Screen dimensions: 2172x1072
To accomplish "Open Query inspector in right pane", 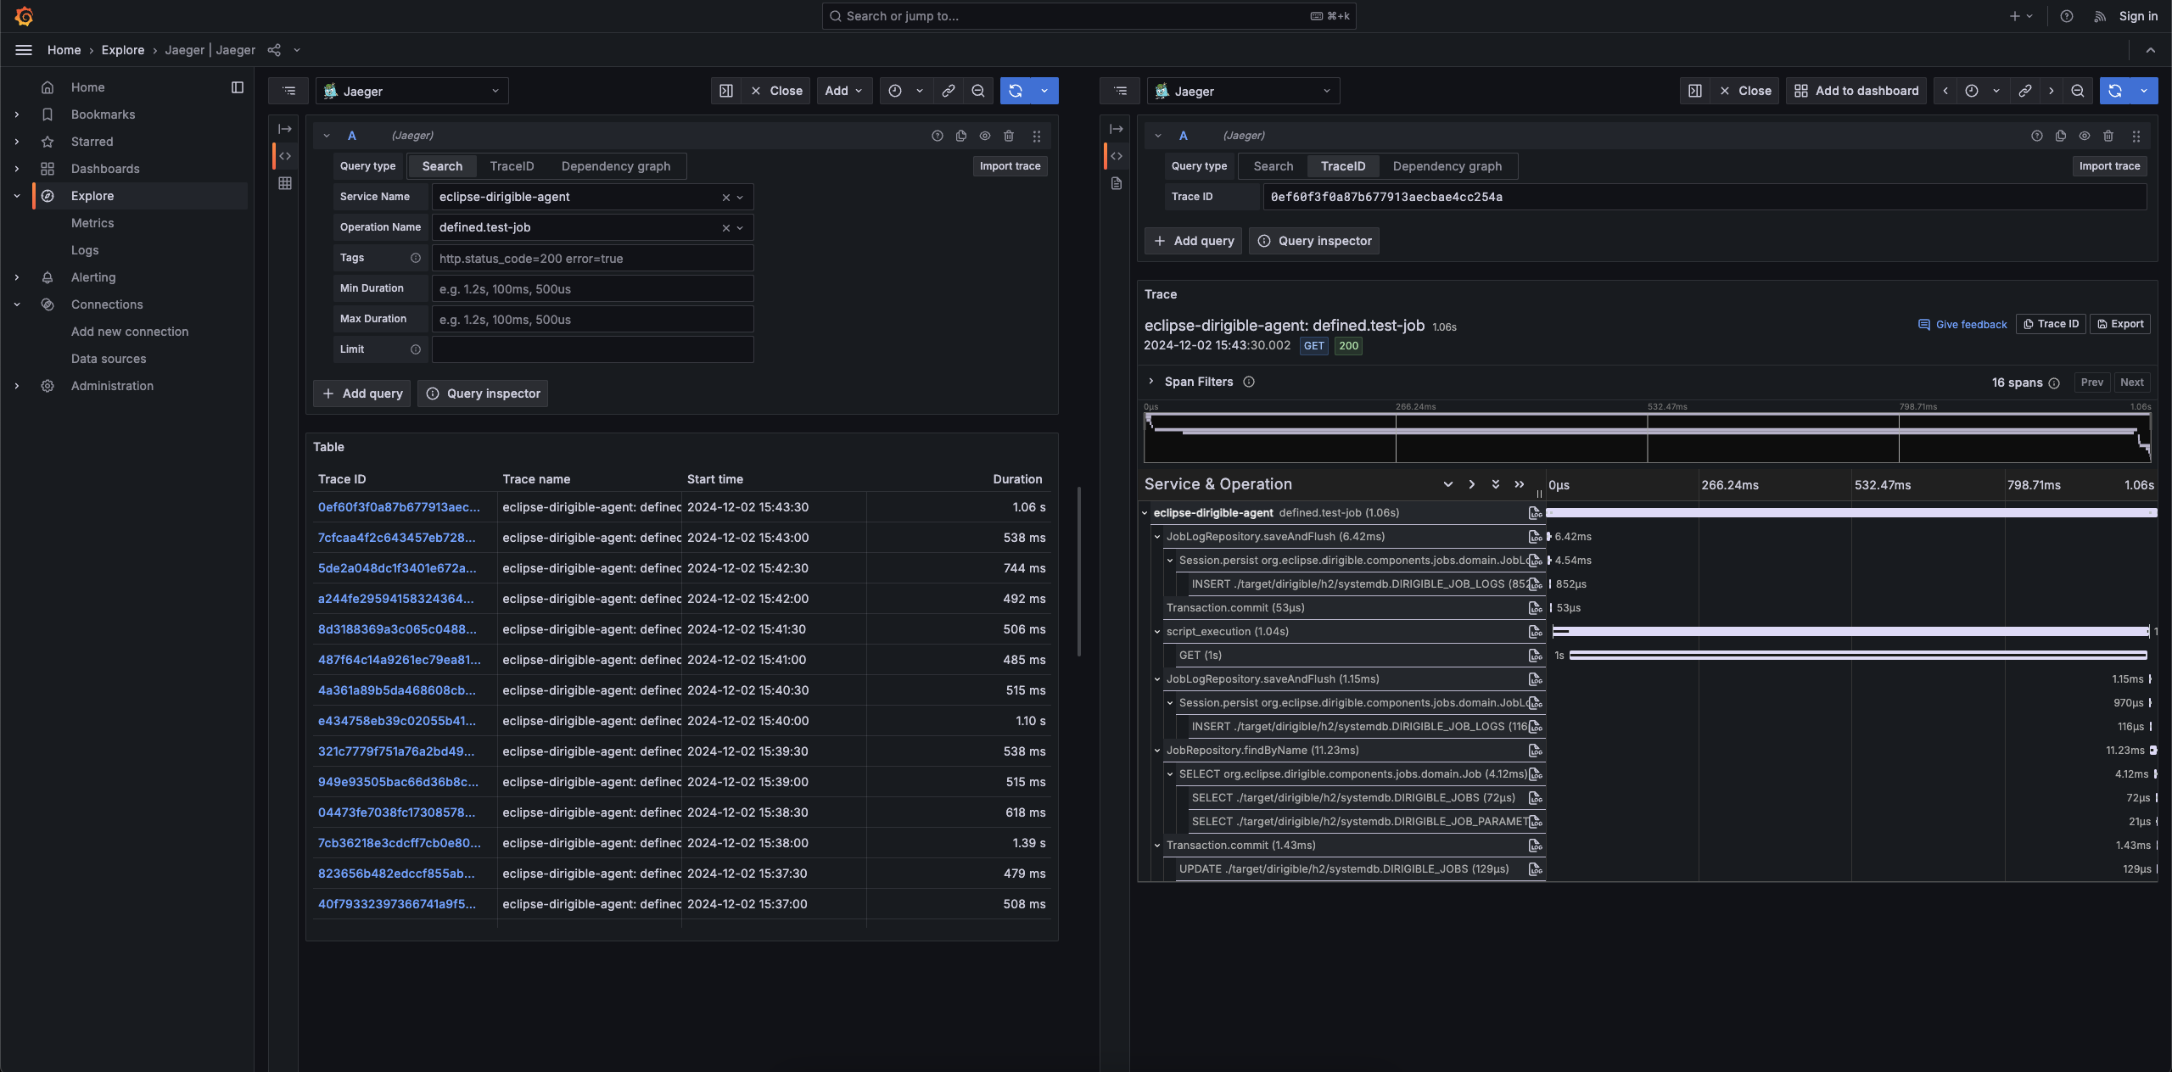I will click(1314, 241).
